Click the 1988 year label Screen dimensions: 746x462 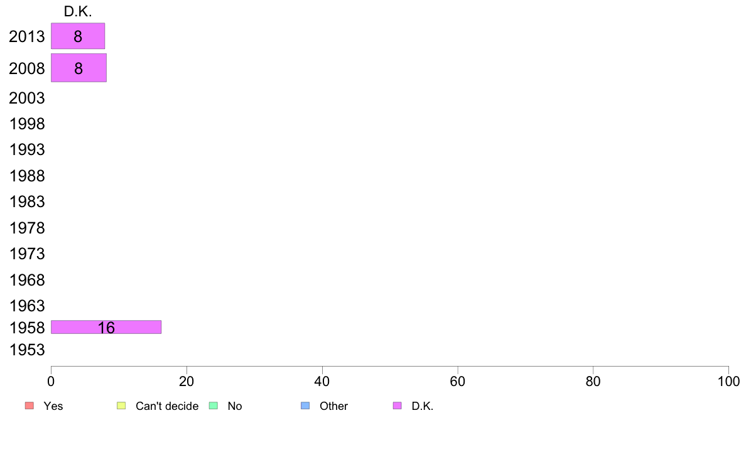point(26,176)
